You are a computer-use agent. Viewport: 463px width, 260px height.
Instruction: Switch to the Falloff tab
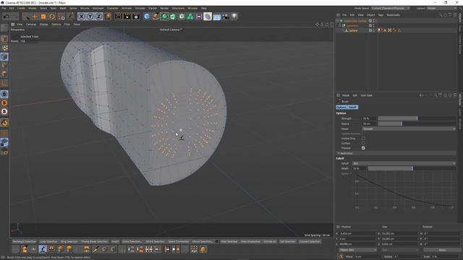352,108
